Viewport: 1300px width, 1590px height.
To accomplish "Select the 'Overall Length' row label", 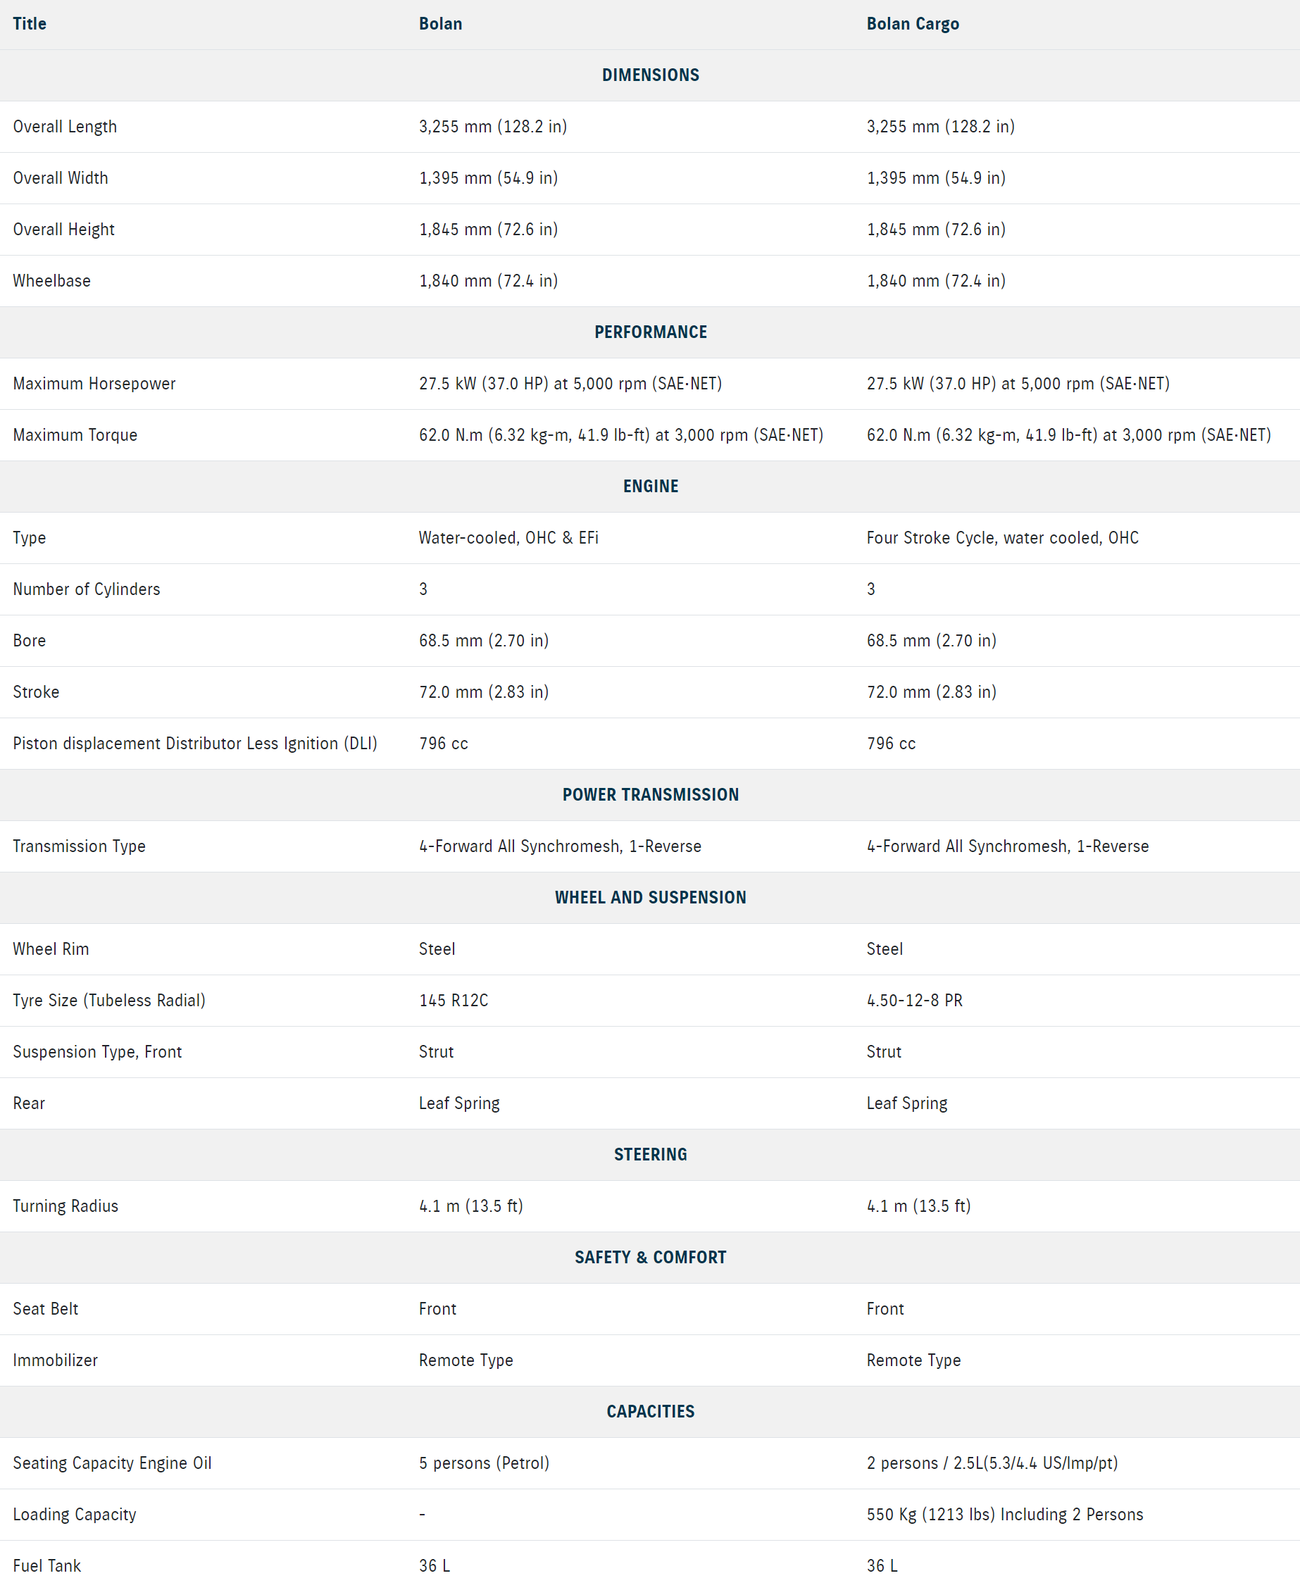I will 65,127.
